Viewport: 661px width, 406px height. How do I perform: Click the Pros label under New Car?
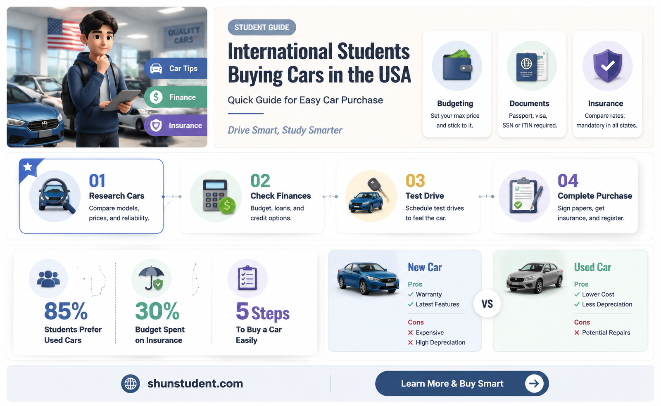[x=415, y=284]
